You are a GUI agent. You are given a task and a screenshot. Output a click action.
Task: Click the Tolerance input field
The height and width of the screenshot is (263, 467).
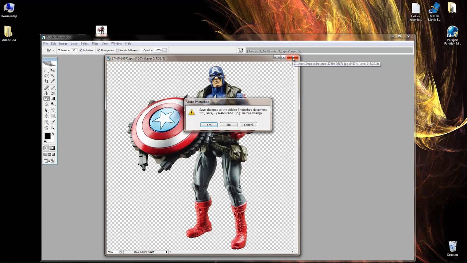(74, 50)
